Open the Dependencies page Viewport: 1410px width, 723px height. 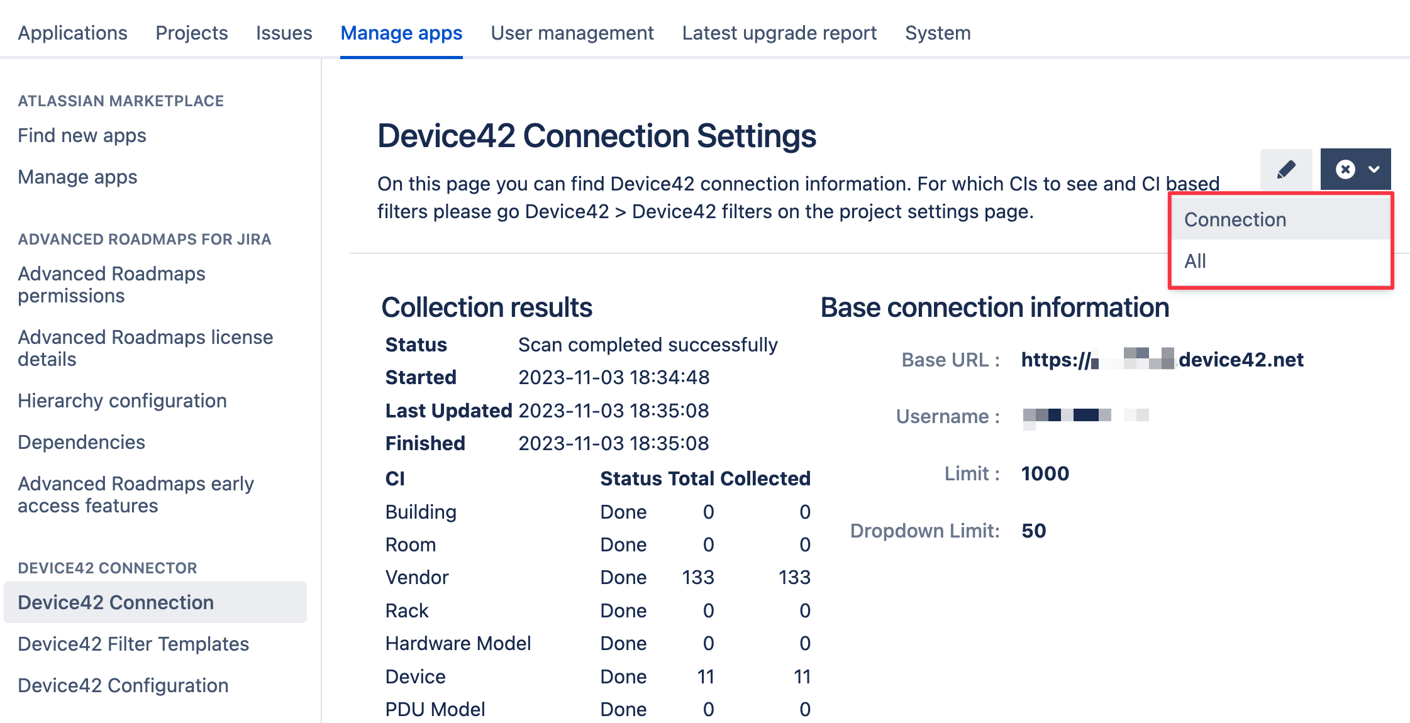click(x=80, y=442)
